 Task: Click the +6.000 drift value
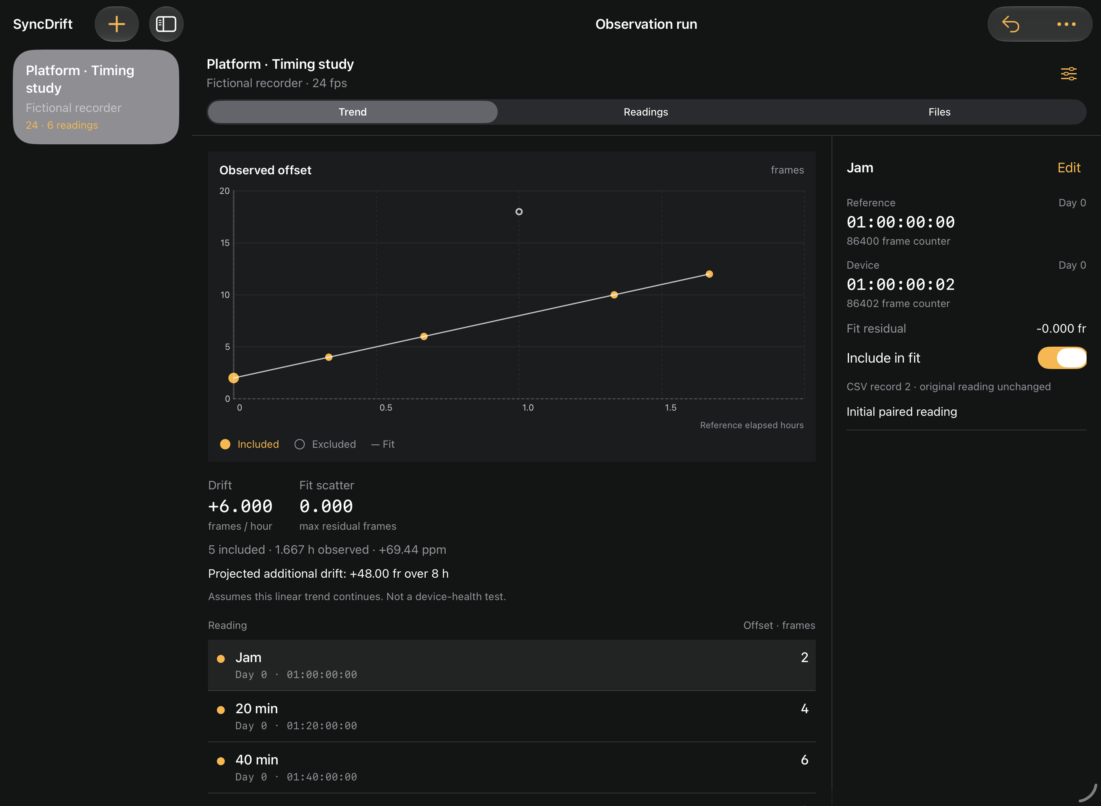tap(240, 506)
